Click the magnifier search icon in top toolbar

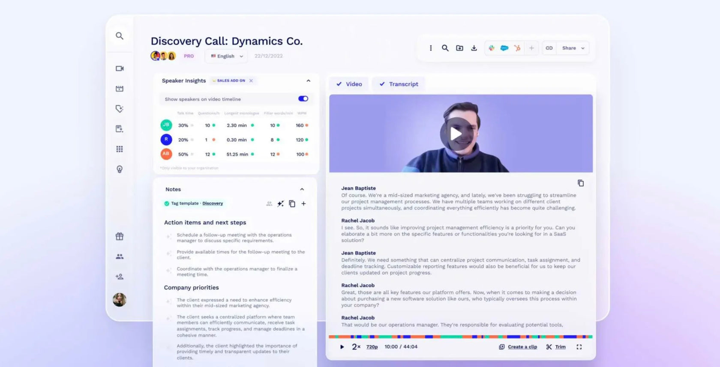pyautogui.click(x=445, y=48)
